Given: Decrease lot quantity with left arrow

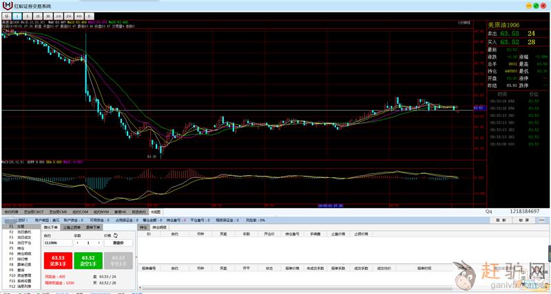Looking at the screenshot, I should [77, 242].
